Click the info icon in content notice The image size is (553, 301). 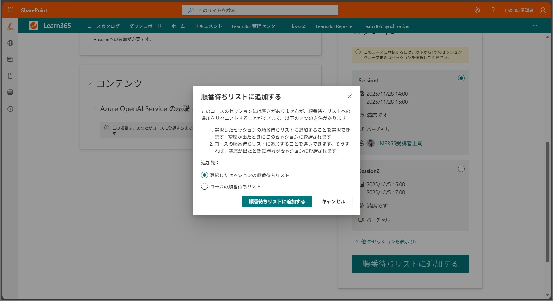107,128
